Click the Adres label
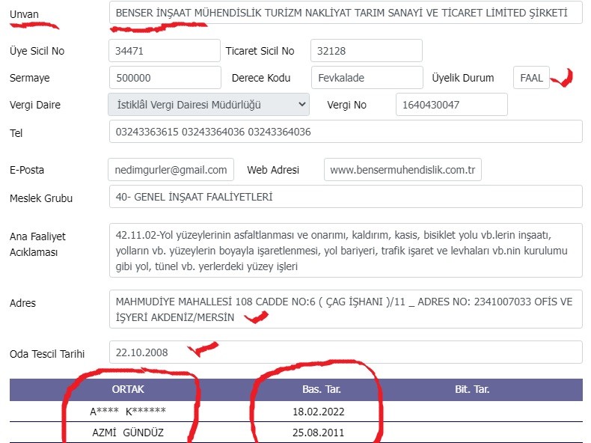The image size is (591, 443). tap(22, 303)
